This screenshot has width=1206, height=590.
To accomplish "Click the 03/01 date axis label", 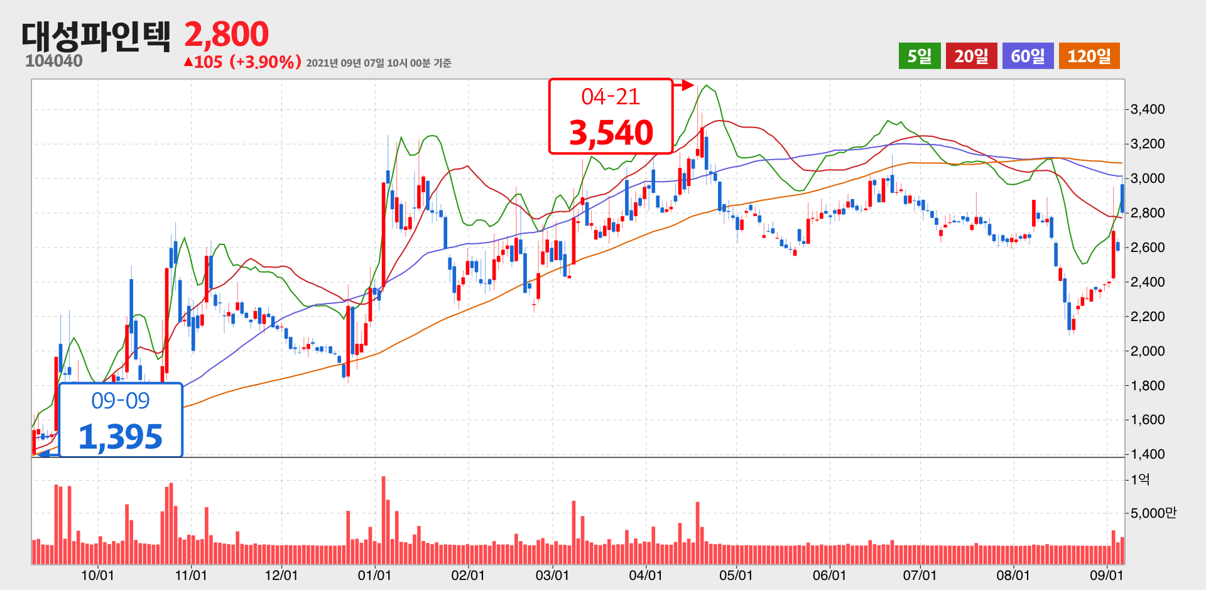I will coord(552,576).
